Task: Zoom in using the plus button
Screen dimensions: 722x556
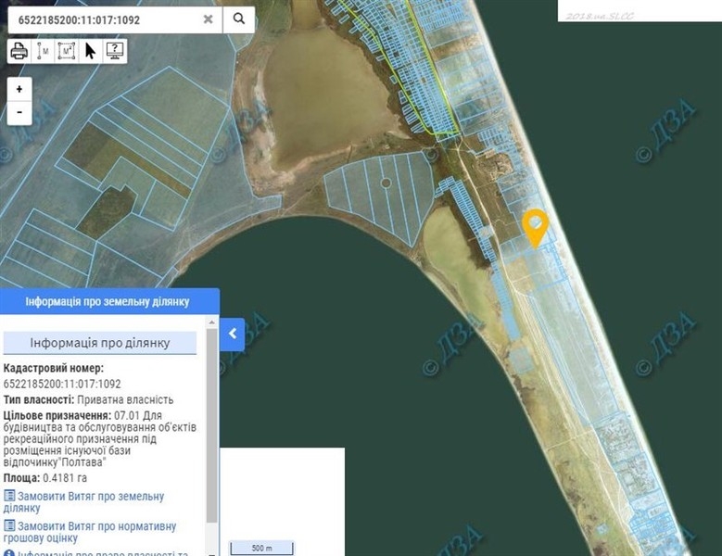Action: 19,89
